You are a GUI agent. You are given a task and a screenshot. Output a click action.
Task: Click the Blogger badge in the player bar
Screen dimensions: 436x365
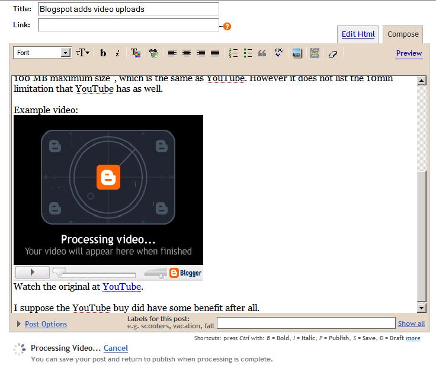click(x=185, y=273)
